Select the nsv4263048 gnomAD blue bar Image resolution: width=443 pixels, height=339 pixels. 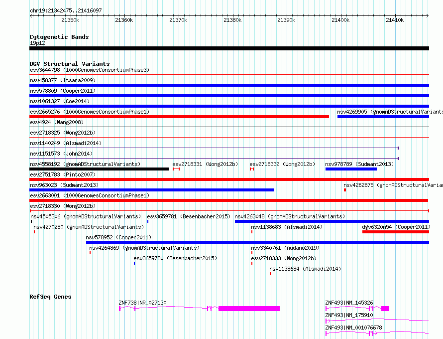pyautogui.click(x=332, y=221)
